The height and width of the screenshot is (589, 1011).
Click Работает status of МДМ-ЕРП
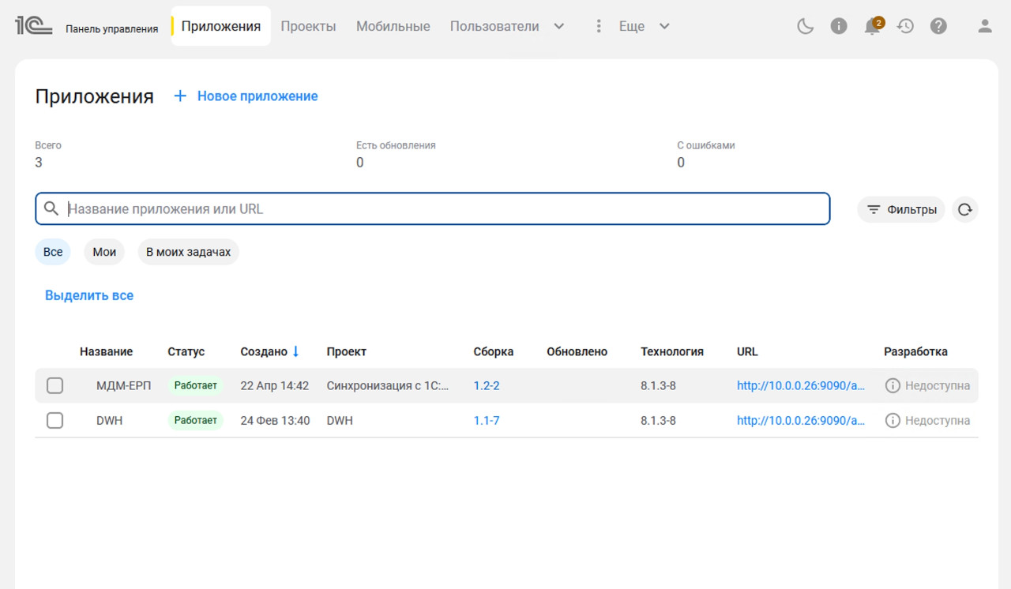click(196, 386)
